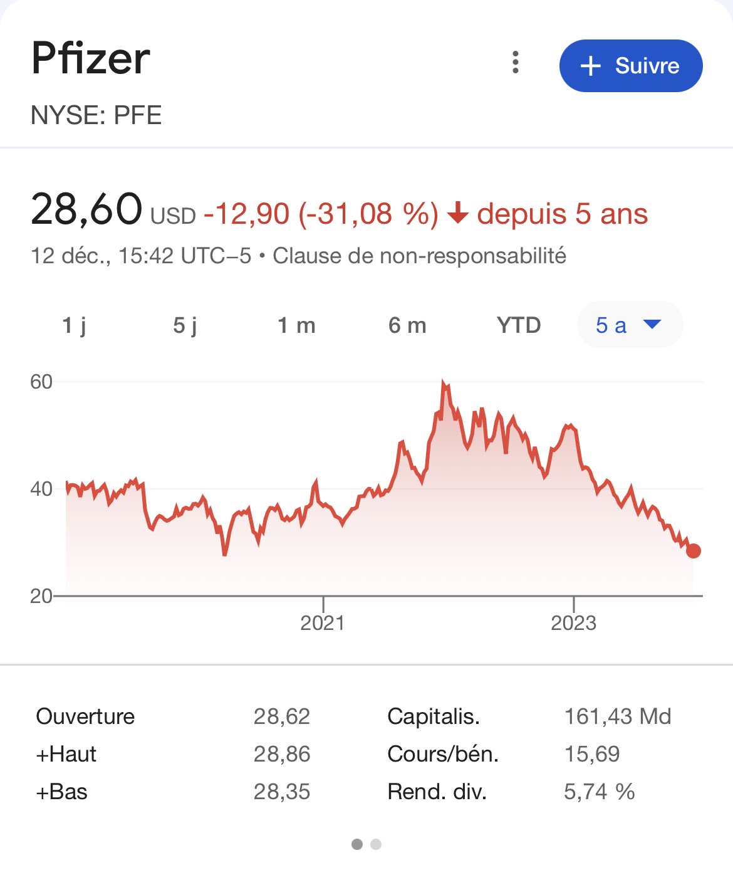Screen dimensions: 733x870
Task: Open the three-dot more options menu
Action: pos(516,63)
